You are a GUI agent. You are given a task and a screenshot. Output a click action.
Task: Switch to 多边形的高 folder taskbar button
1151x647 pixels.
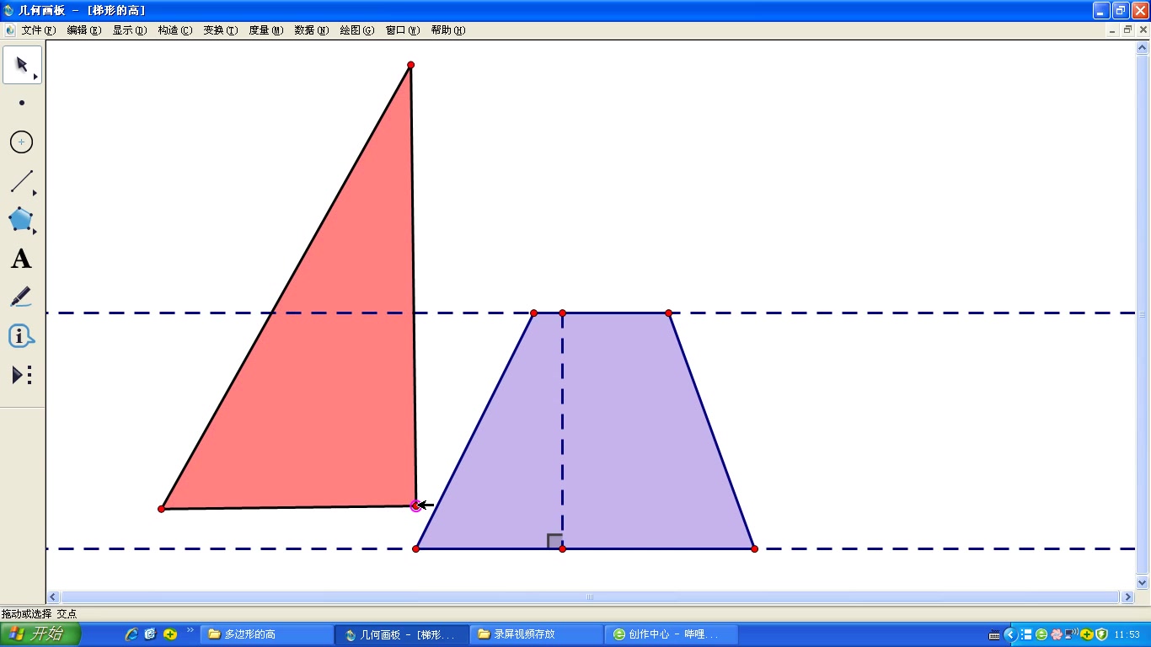266,634
